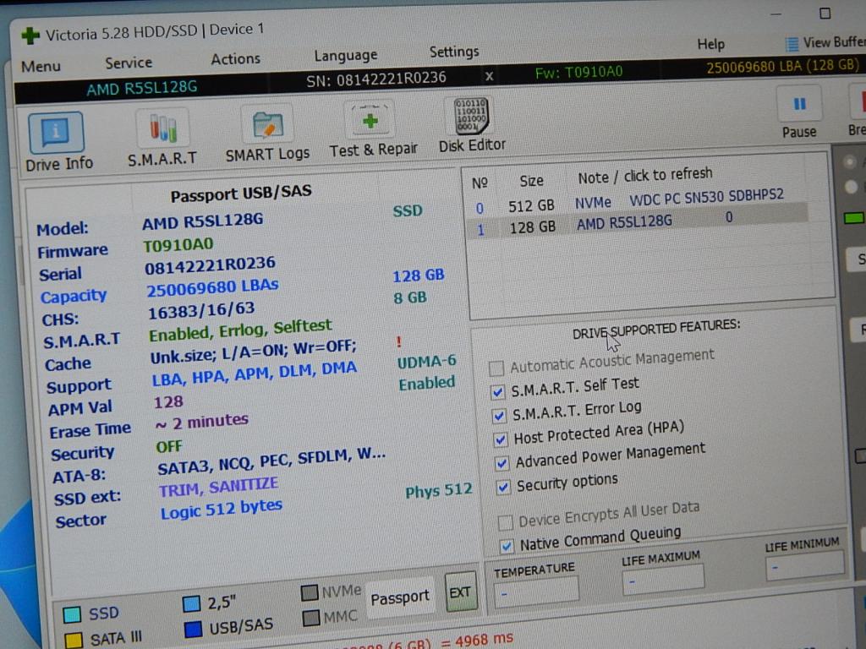Open the Service menu
This screenshot has height=649, width=866.
pyautogui.click(x=129, y=63)
